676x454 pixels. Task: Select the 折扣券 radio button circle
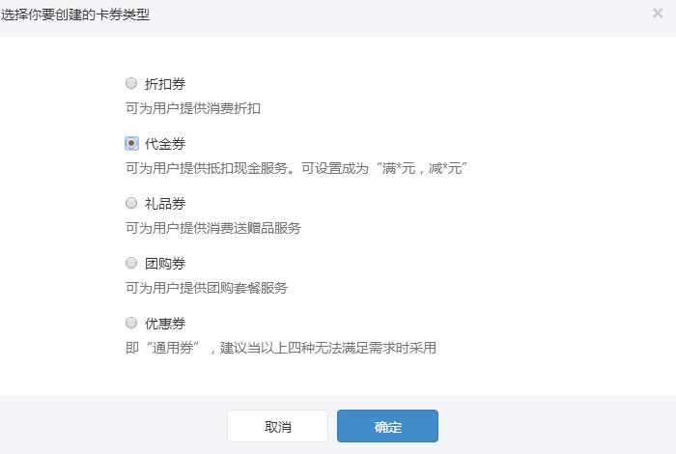tap(131, 83)
